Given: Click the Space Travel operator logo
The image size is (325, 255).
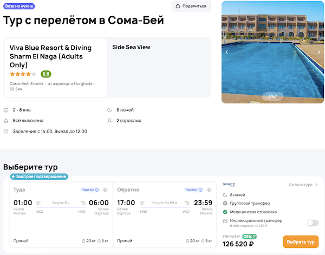Looking at the screenshot, I should point(229,185).
